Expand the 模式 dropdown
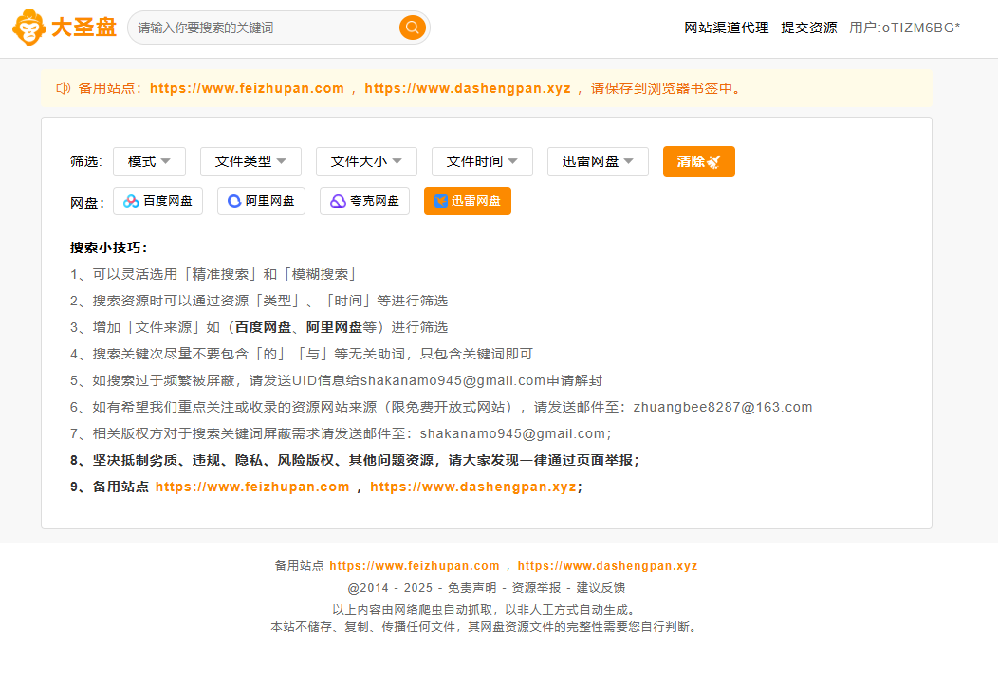Viewport: 998px width, 698px height. [149, 161]
